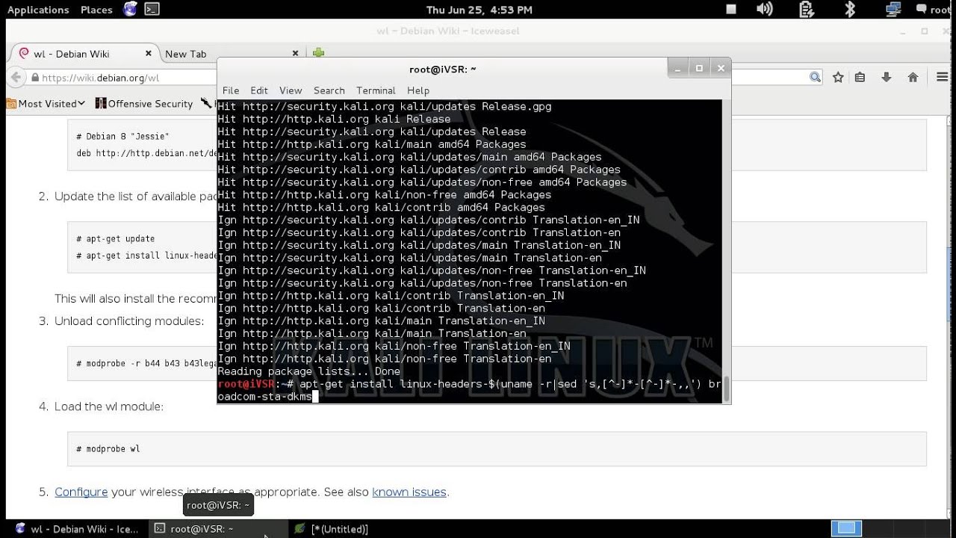Launch terminal from the top panel icon
Image resolution: width=956 pixels, height=538 pixels.
[152, 10]
